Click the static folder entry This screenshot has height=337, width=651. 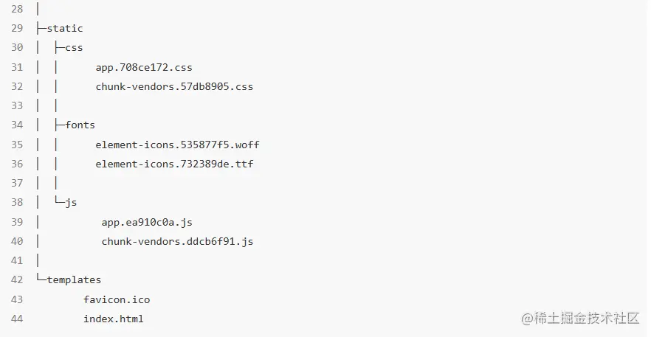(65, 29)
